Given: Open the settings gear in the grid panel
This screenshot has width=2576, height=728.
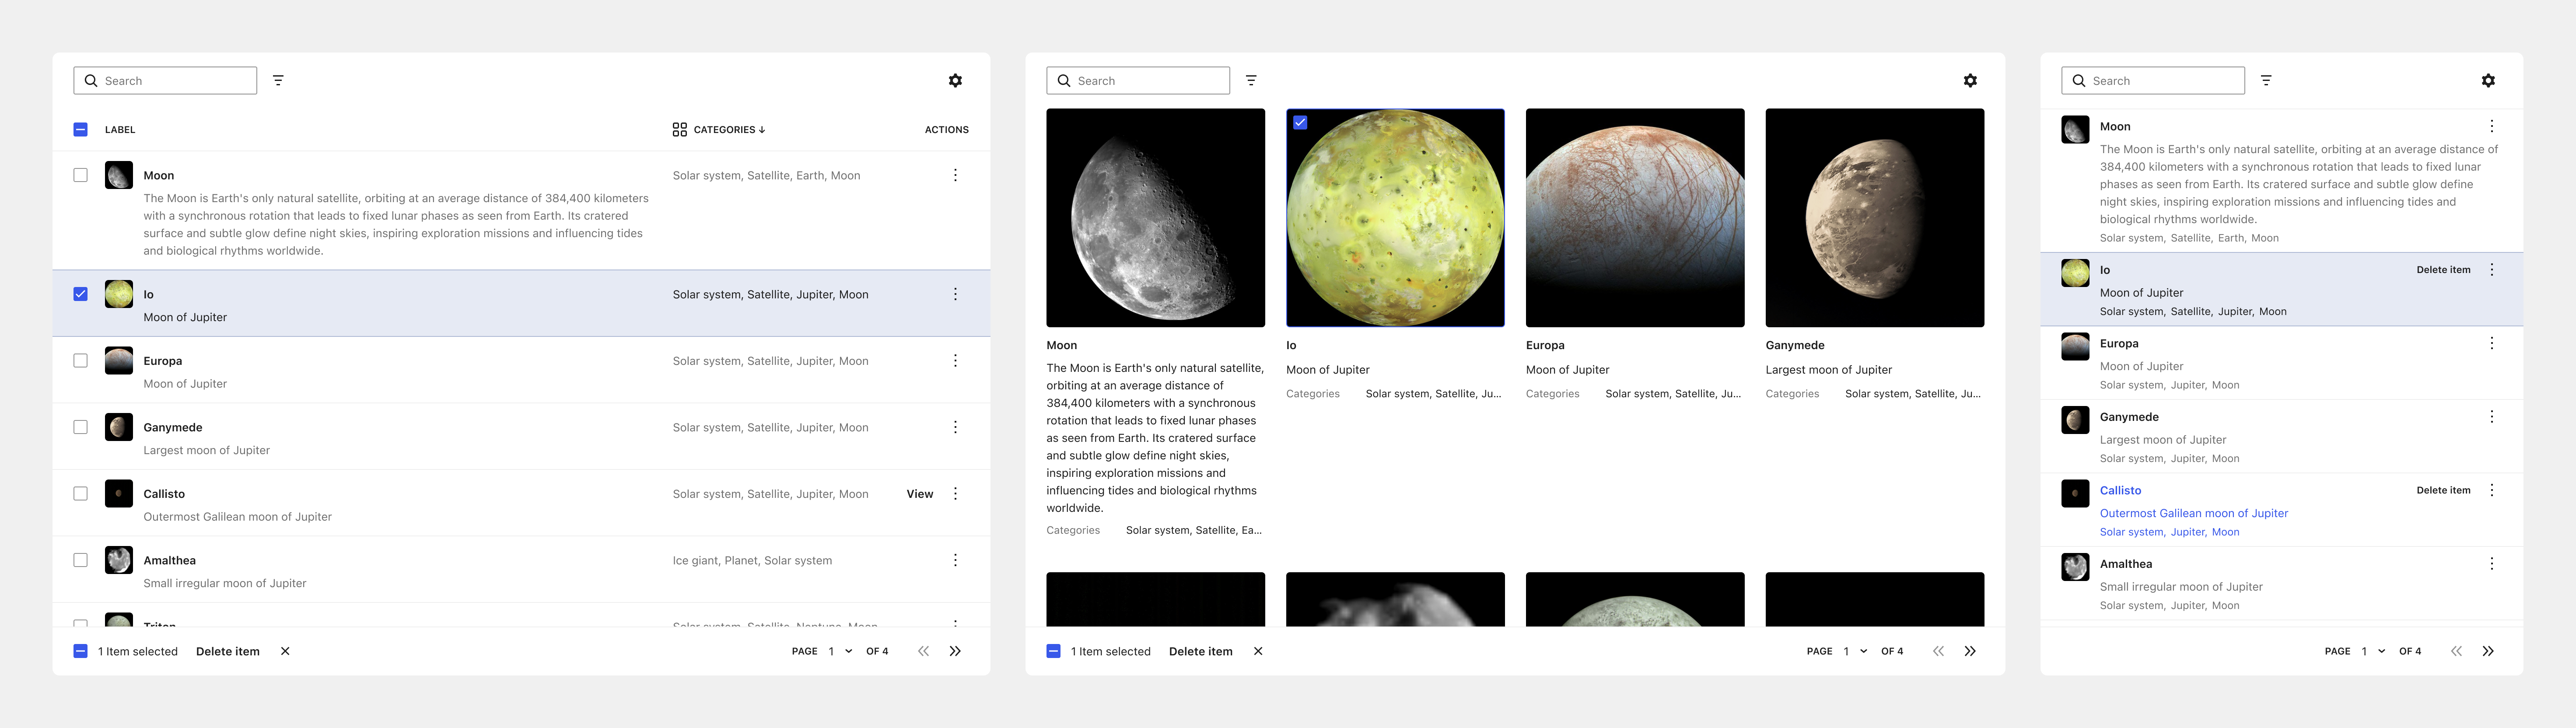Looking at the screenshot, I should [1970, 80].
